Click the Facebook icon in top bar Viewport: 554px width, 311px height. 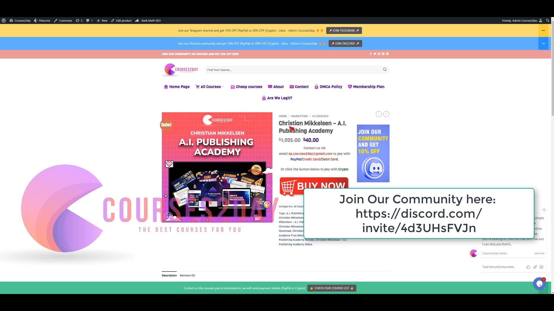[x=371, y=54]
